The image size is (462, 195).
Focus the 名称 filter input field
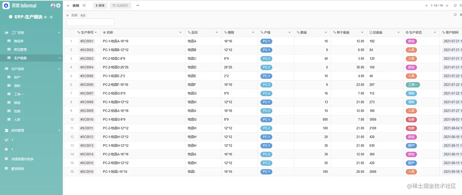(90, 22)
